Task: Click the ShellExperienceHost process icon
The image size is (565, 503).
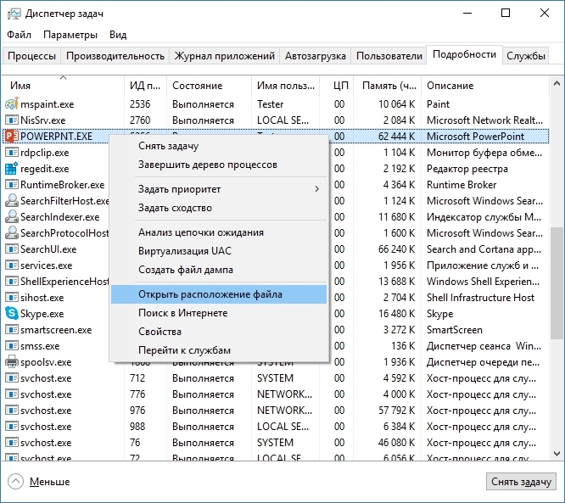Action: point(12,281)
